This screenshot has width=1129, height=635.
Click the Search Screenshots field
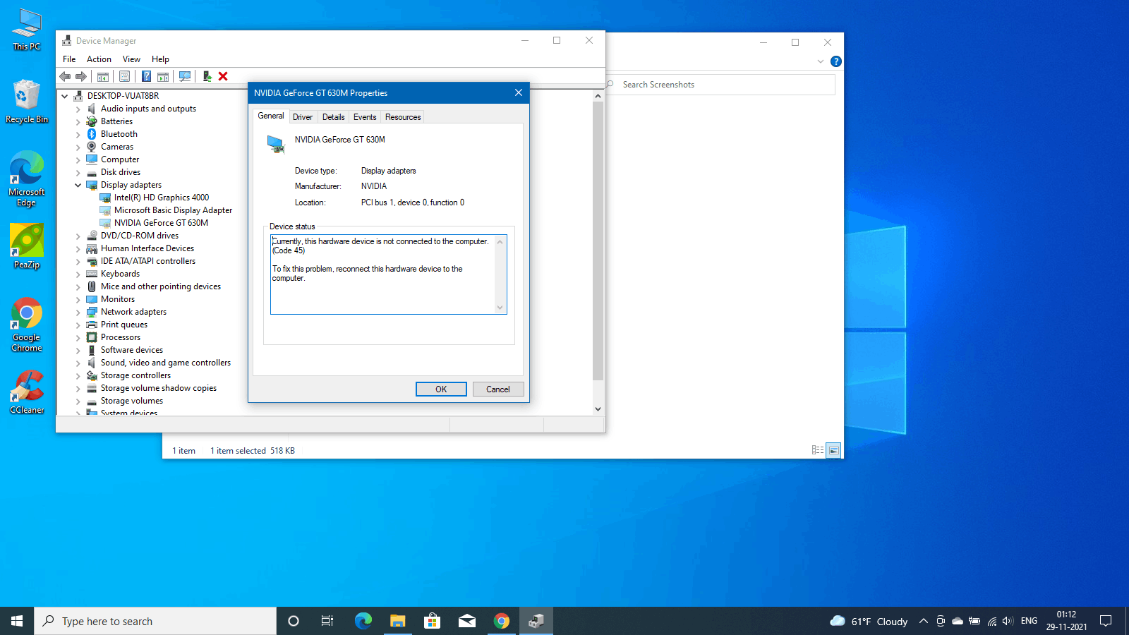720,85
